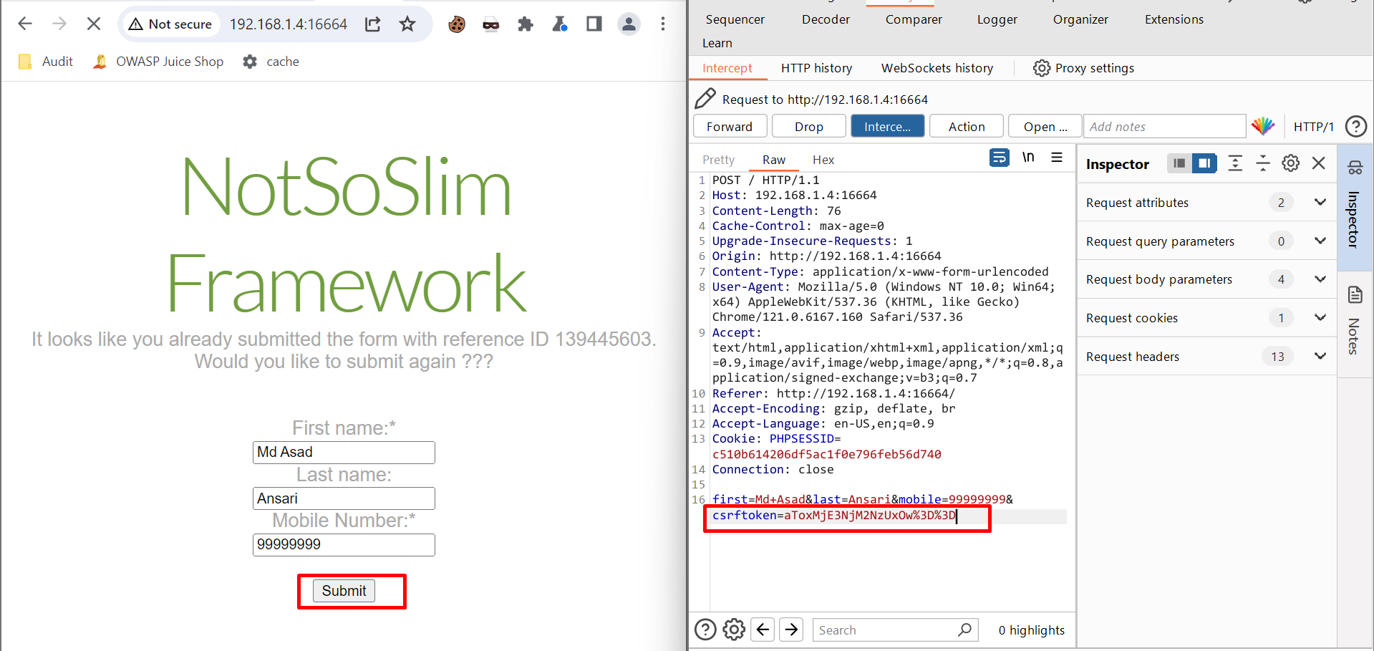Click the Proxy settings gear icon
The image size is (1374, 651).
coord(1042,68)
